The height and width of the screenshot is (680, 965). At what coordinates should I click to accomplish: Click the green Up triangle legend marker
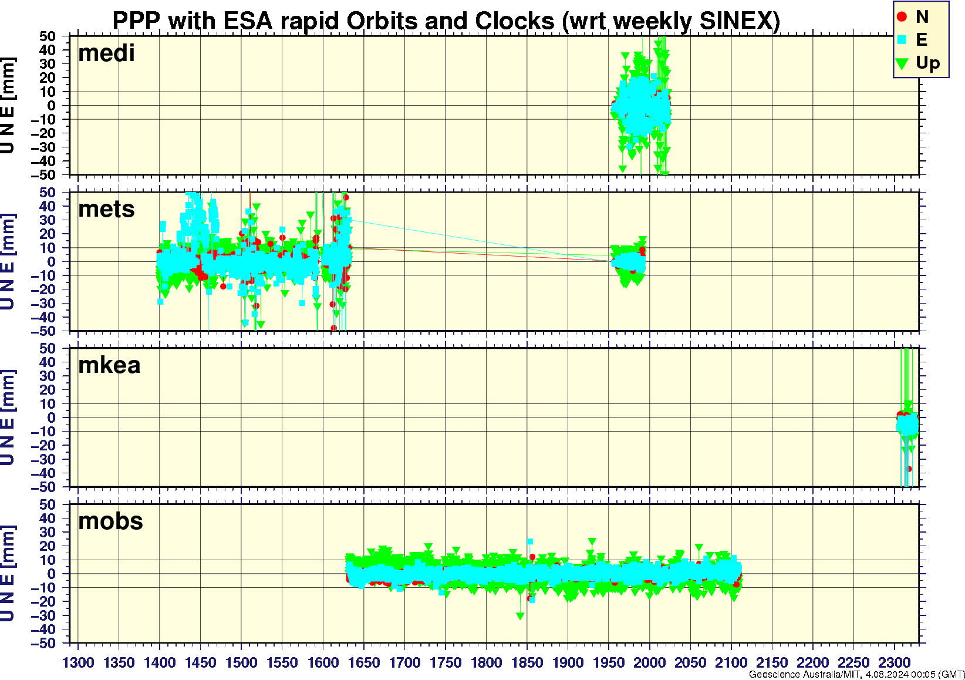[x=902, y=63]
